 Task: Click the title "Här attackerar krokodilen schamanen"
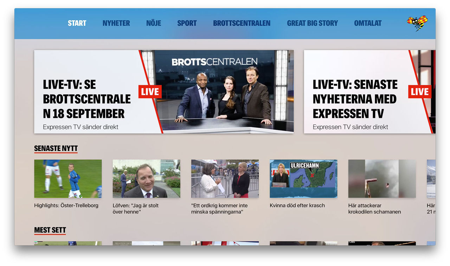[374, 209]
